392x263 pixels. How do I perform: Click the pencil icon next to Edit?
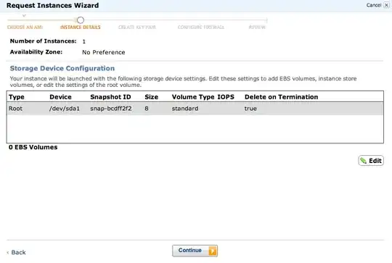coord(364,161)
